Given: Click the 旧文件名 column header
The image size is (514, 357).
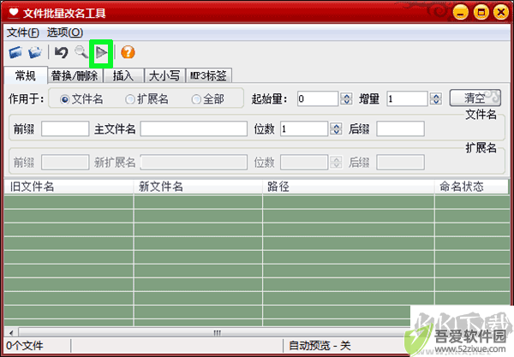Looking at the screenshot, I should tap(69, 187).
